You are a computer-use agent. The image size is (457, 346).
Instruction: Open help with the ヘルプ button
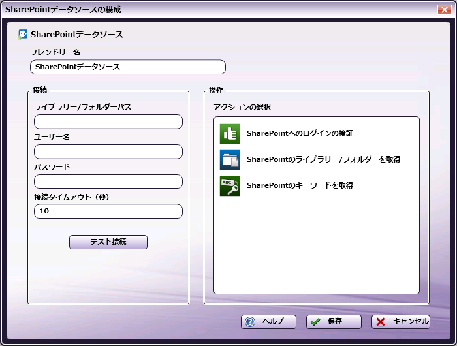click(x=268, y=322)
